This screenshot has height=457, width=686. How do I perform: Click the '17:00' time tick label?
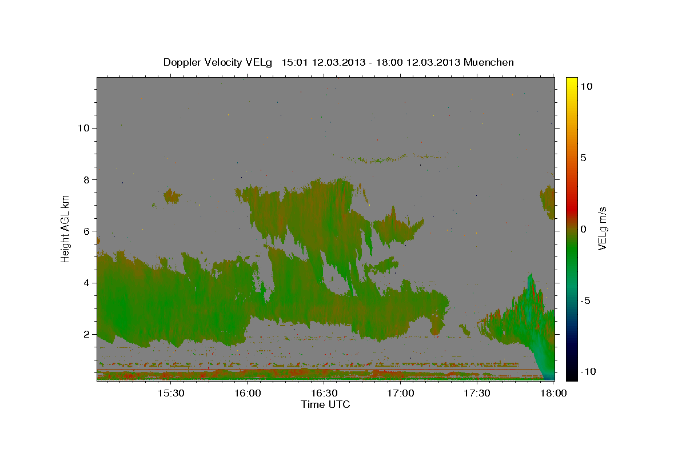pyautogui.click(x=401, y=393)
